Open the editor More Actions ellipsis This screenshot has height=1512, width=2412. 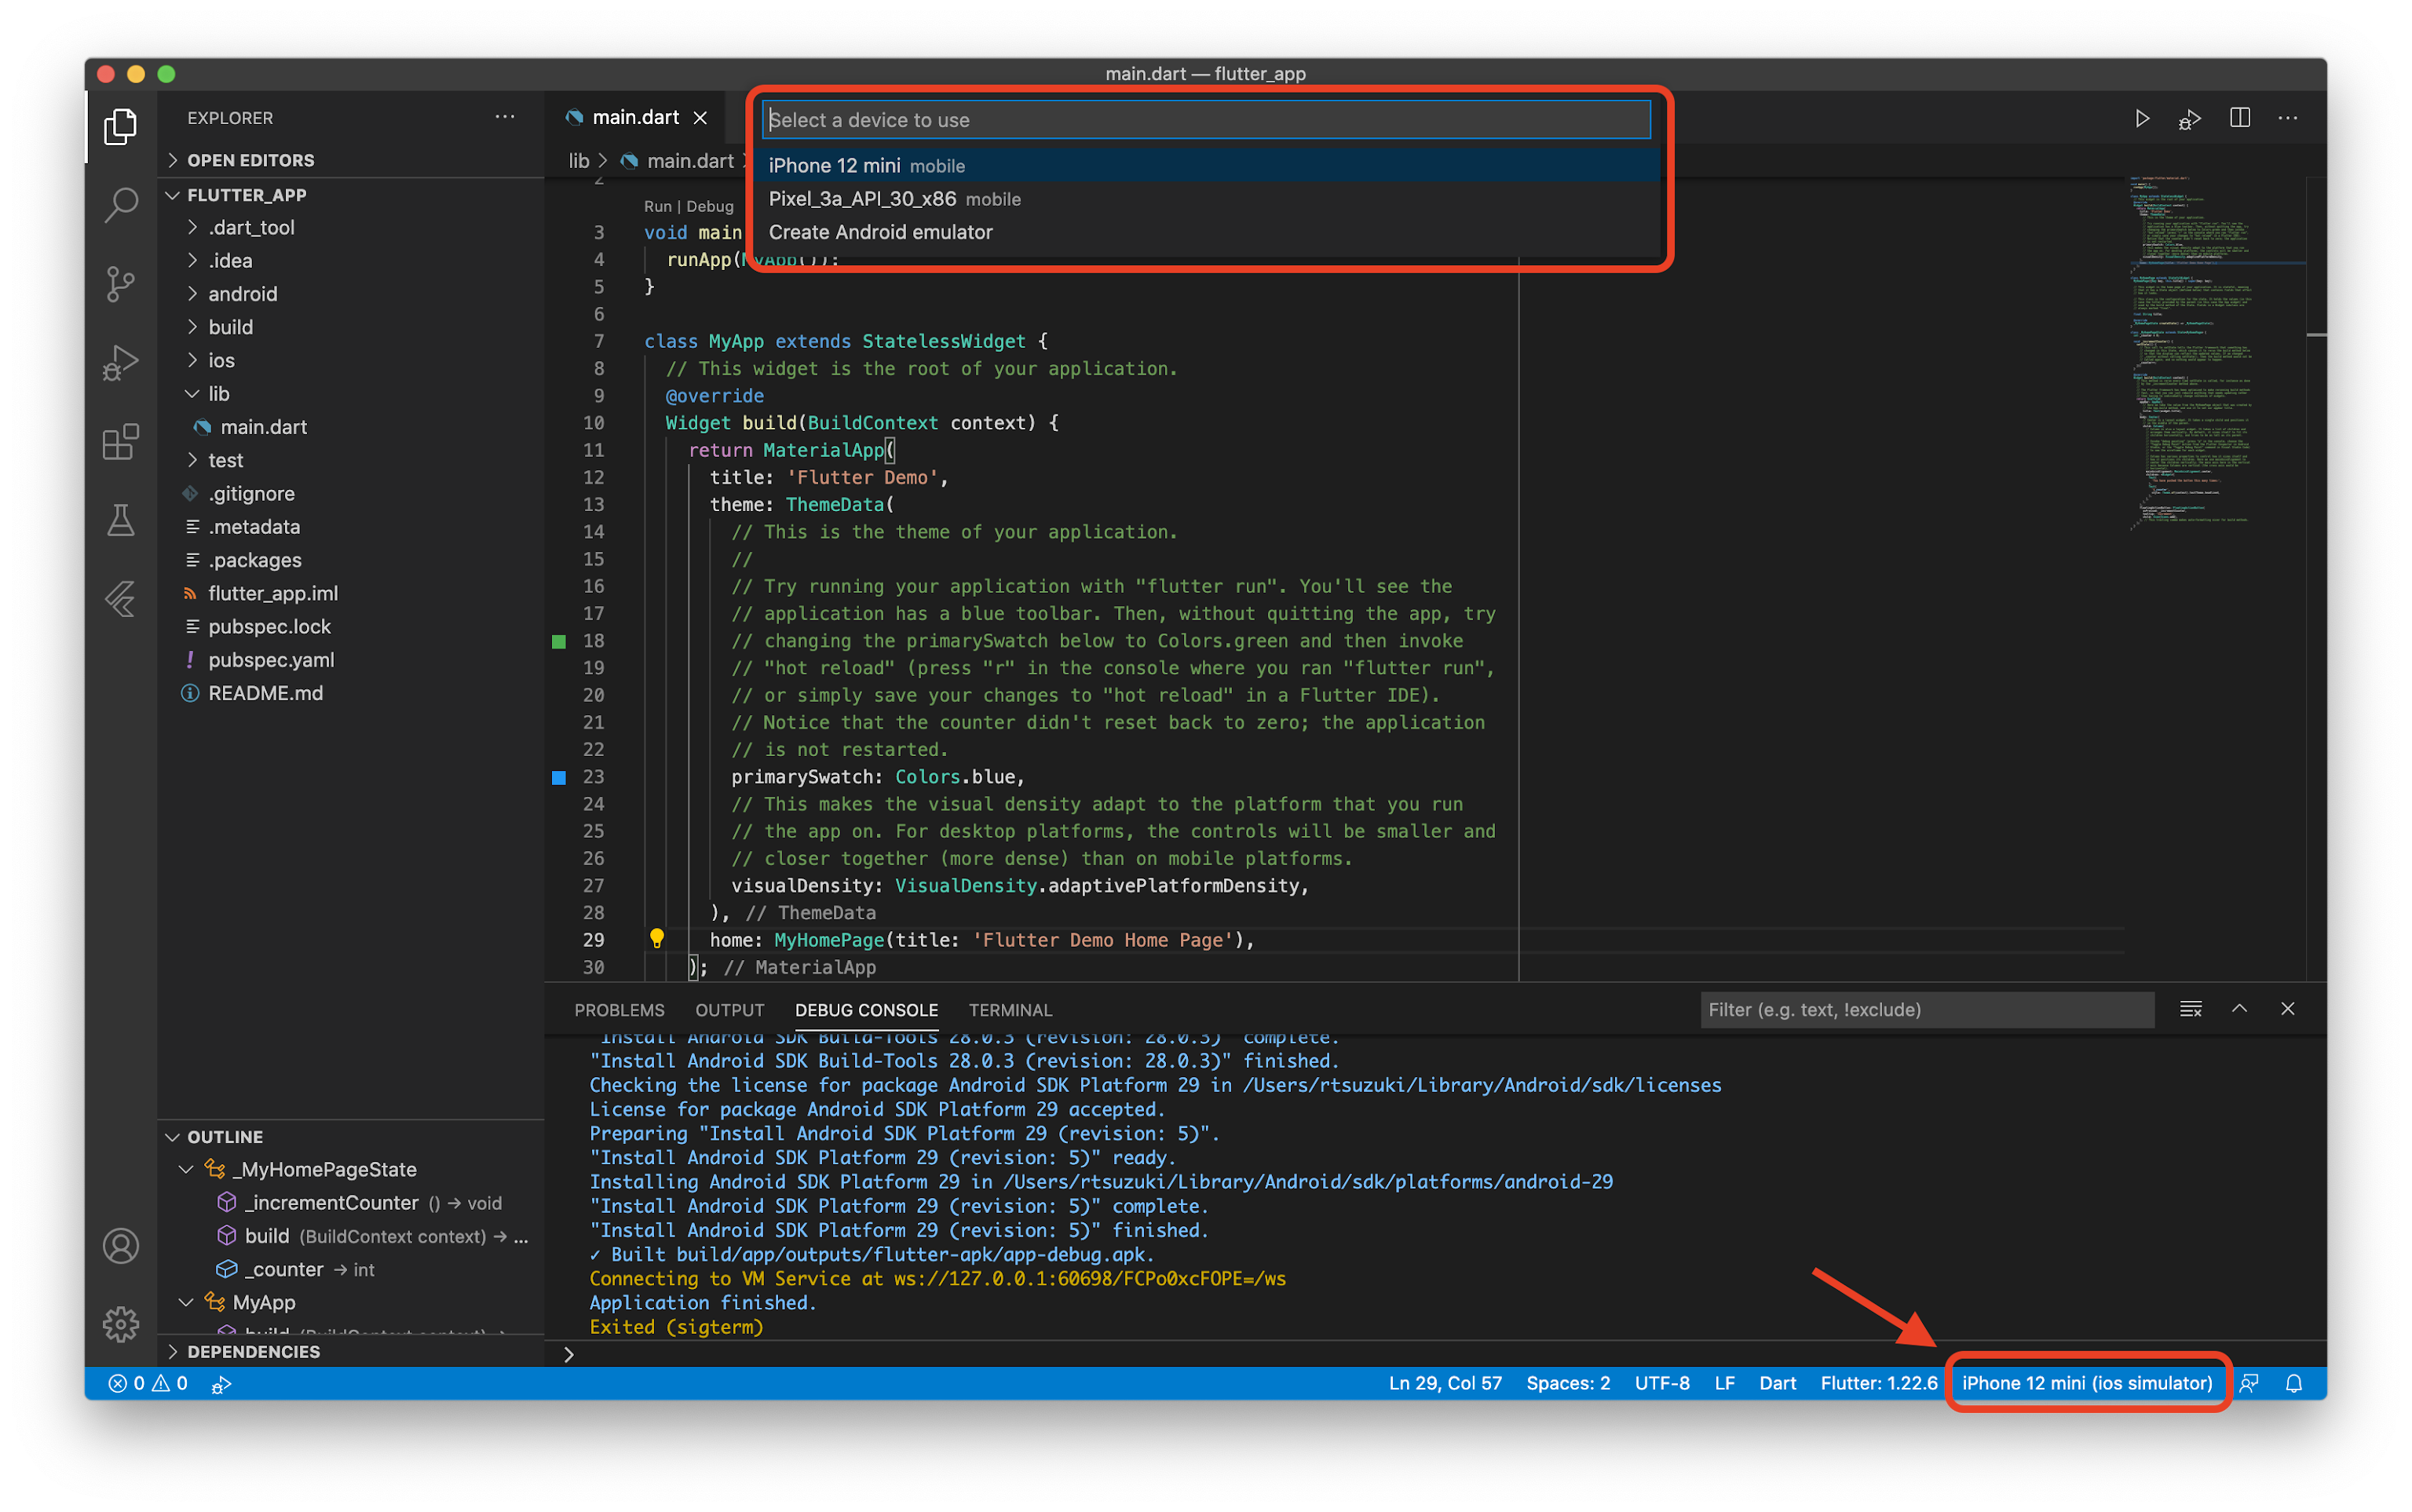[2288, 118]
